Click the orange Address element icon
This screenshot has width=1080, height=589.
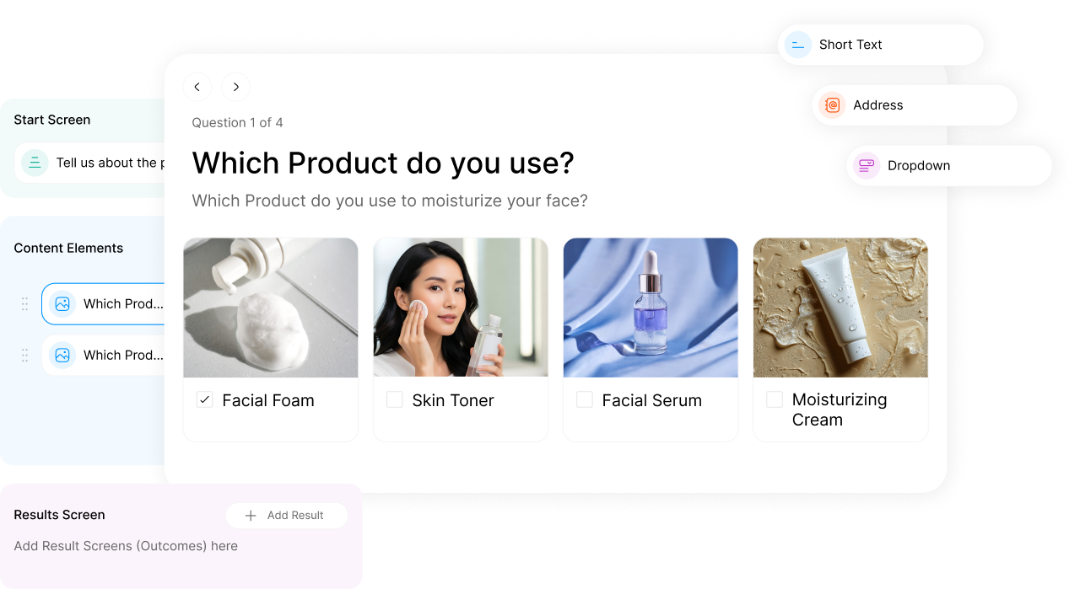click(832, 105)
